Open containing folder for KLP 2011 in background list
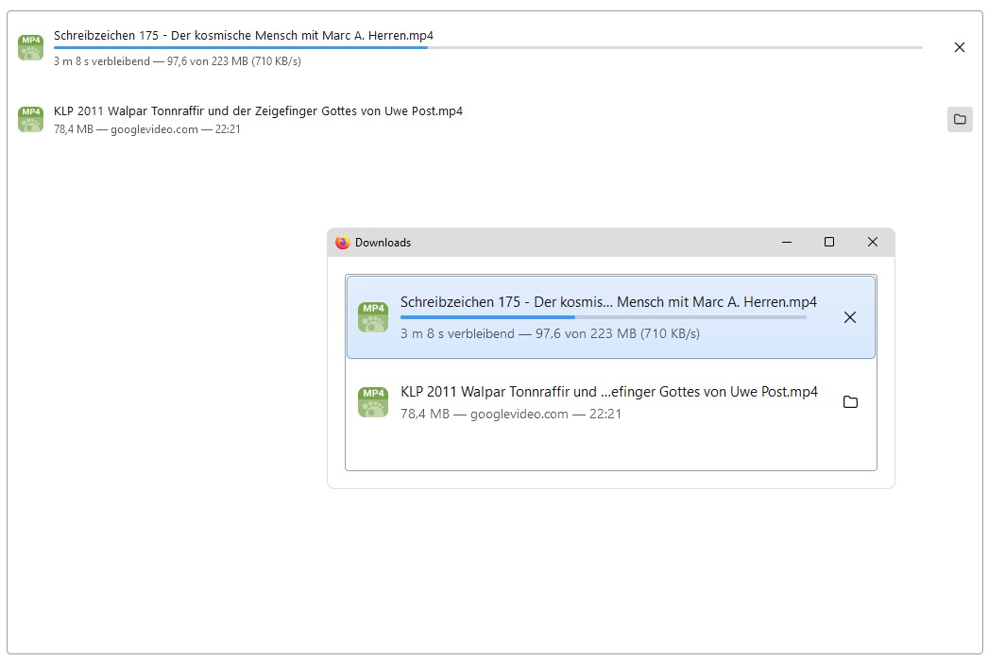 tap(959, 119)
